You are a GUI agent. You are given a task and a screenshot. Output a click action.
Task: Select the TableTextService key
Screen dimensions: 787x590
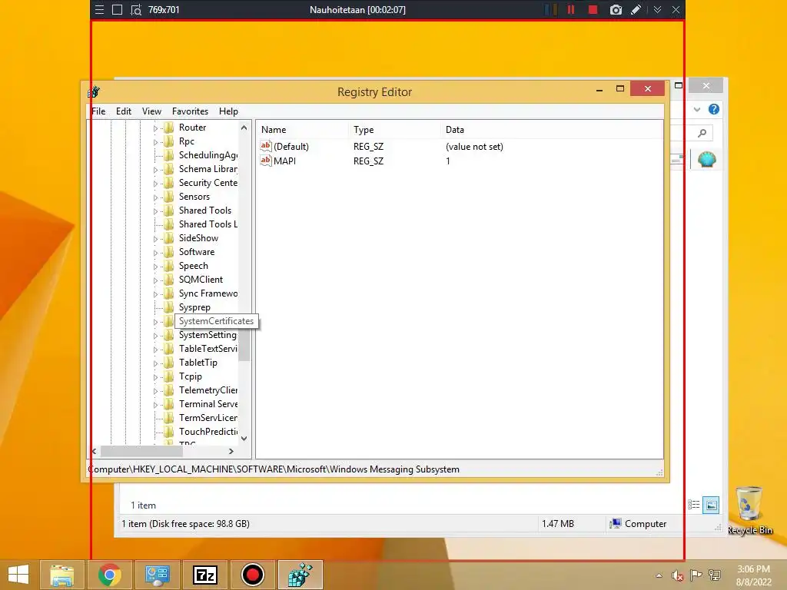(208, 349)
